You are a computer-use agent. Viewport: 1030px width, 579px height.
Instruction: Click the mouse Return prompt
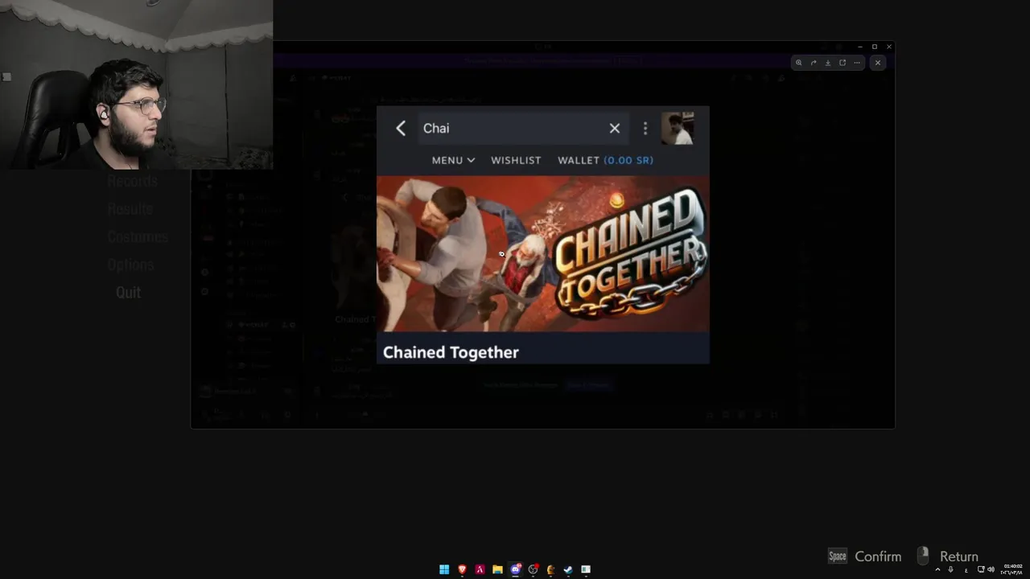coord(947,556)
